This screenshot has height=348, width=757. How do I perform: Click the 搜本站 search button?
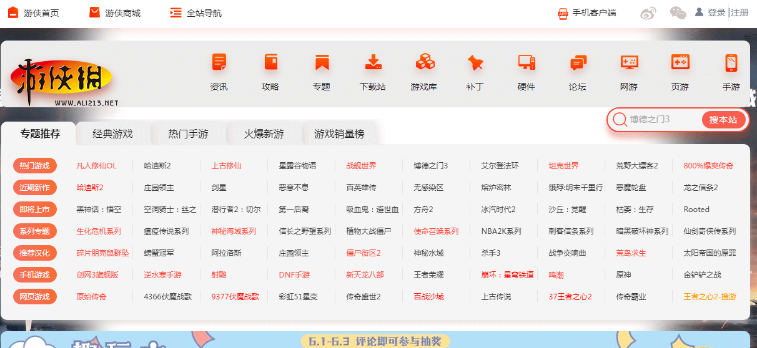(x=723, y=120)
